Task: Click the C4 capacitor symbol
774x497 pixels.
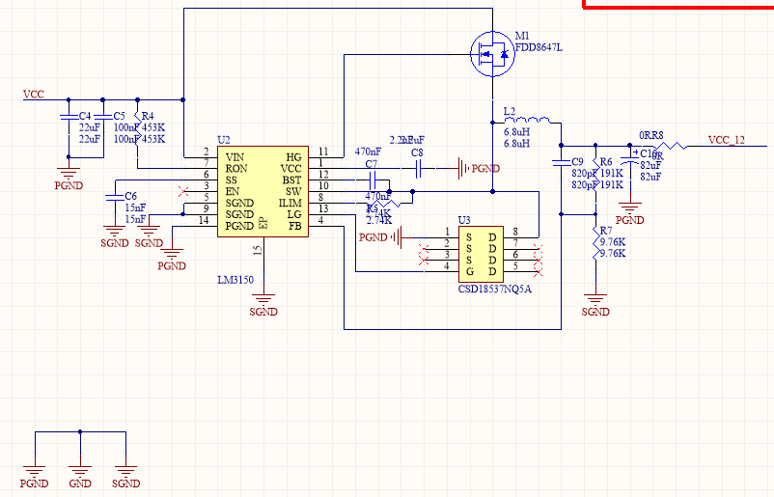Action: pyautogui.click(x=69, y=117)
